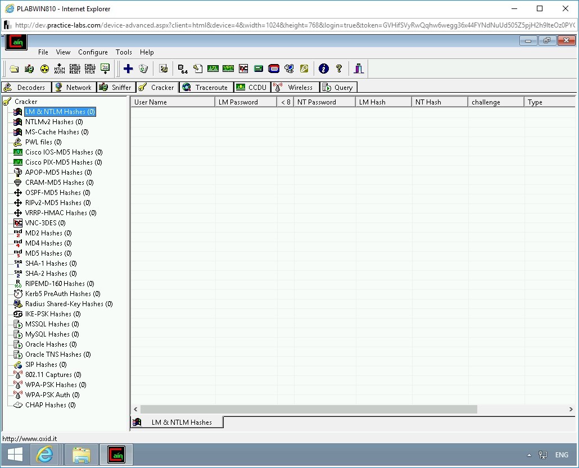Open the Configure menu
This screenshot has height=468, width=579.
93,52
